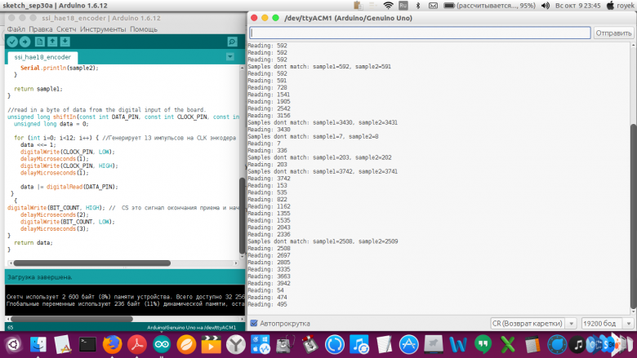
Task: Click the Open sketch up-arrow icon
Action: click(x=52, y=42)
